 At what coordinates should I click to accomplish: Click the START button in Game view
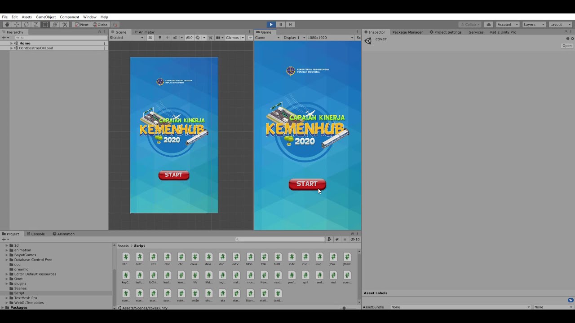pos(307,184)
